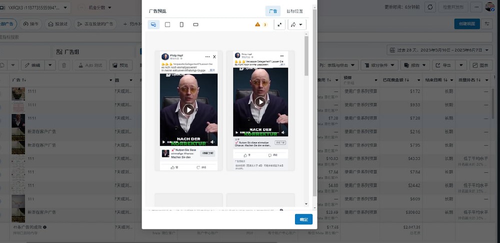Click the 投放过 filter tab

(x=58, y=24)
